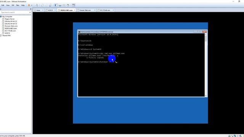
Task: Click the console view toolbar icon
Action: tap(60, 5)
